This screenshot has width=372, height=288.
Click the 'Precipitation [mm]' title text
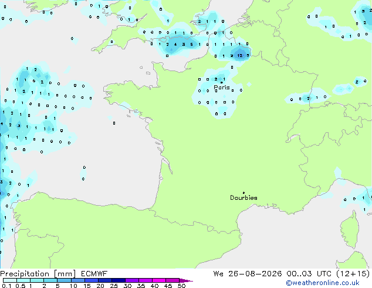38,274
